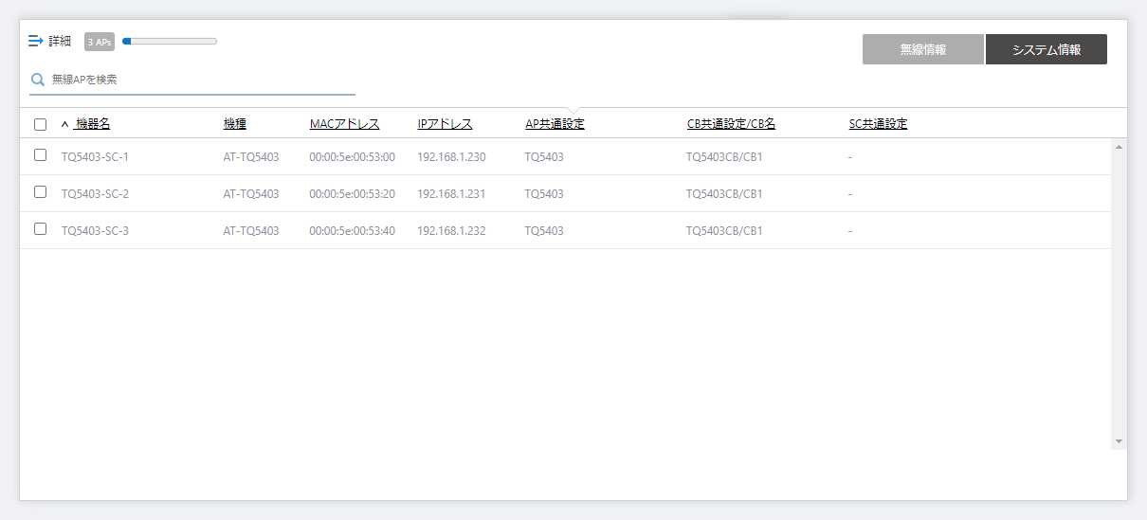Sort by AP共通設定 column header
Viewport: 1147px width, 520px height.
coord(555,124)
